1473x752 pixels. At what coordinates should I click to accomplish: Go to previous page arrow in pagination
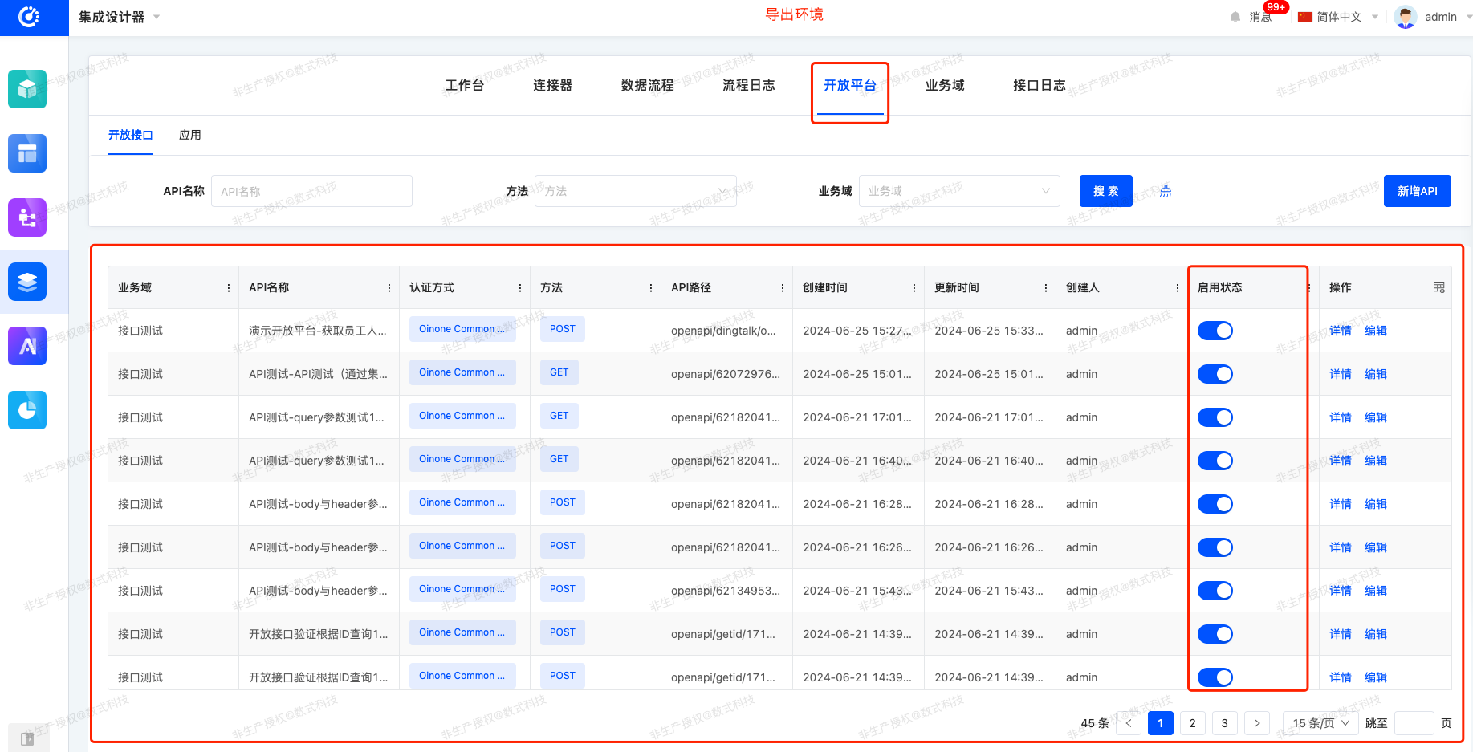pyautogui.click(x=1129, y=723)
